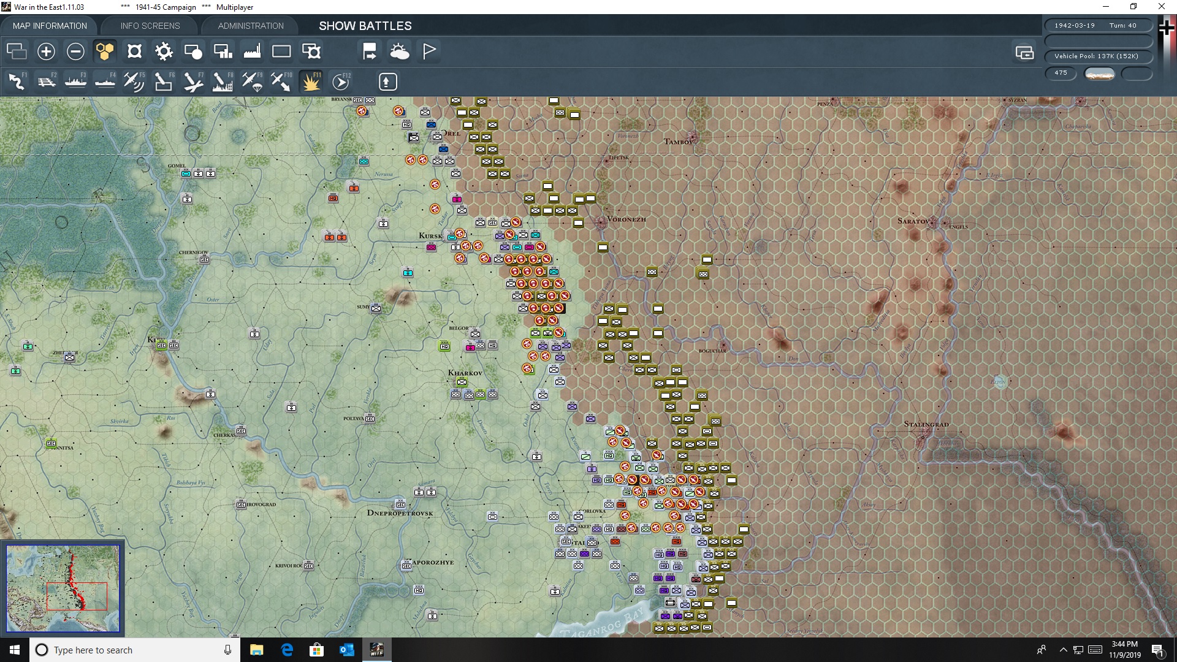Click the German cross flag emblem
Image resolution: width=1177 pixels, height=662 pixels.
click(1167, 27)
